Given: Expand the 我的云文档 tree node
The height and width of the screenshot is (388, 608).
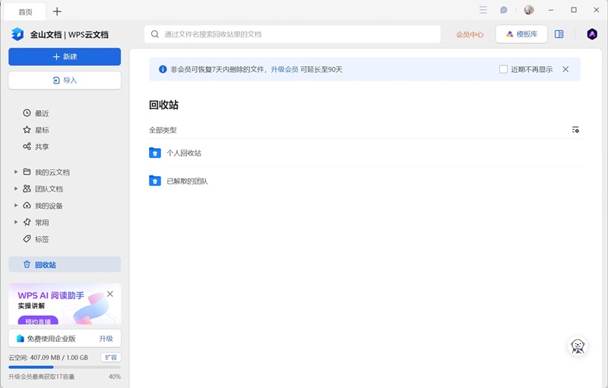Looking at the screenshot, I should pos(16,172).
